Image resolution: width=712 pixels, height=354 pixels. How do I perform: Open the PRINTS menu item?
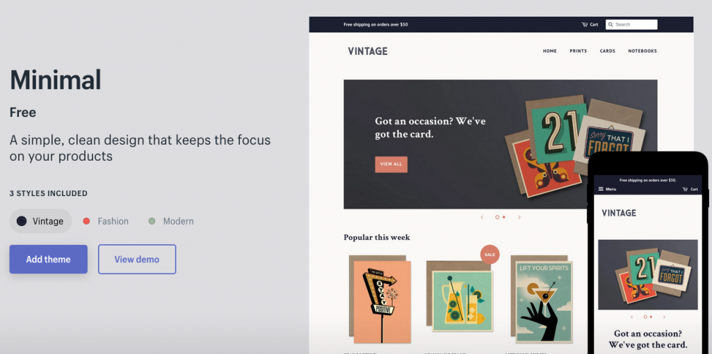coord(578,51)
